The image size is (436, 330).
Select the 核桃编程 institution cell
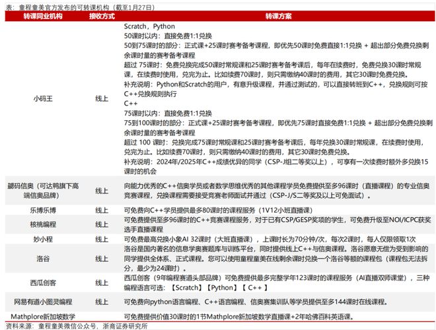click(43, 224)
